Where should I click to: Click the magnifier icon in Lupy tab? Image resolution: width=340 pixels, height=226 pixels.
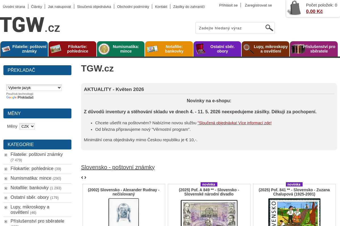click(248, 49)
